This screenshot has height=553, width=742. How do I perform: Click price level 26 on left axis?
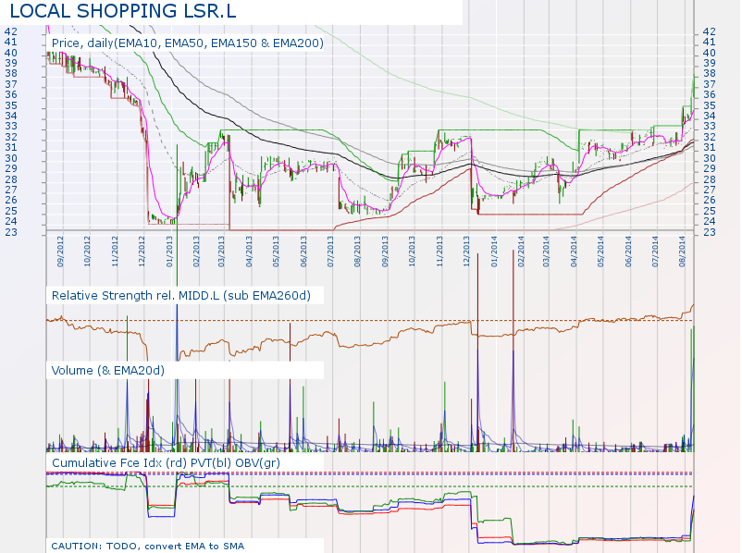[x=11, y=201]
